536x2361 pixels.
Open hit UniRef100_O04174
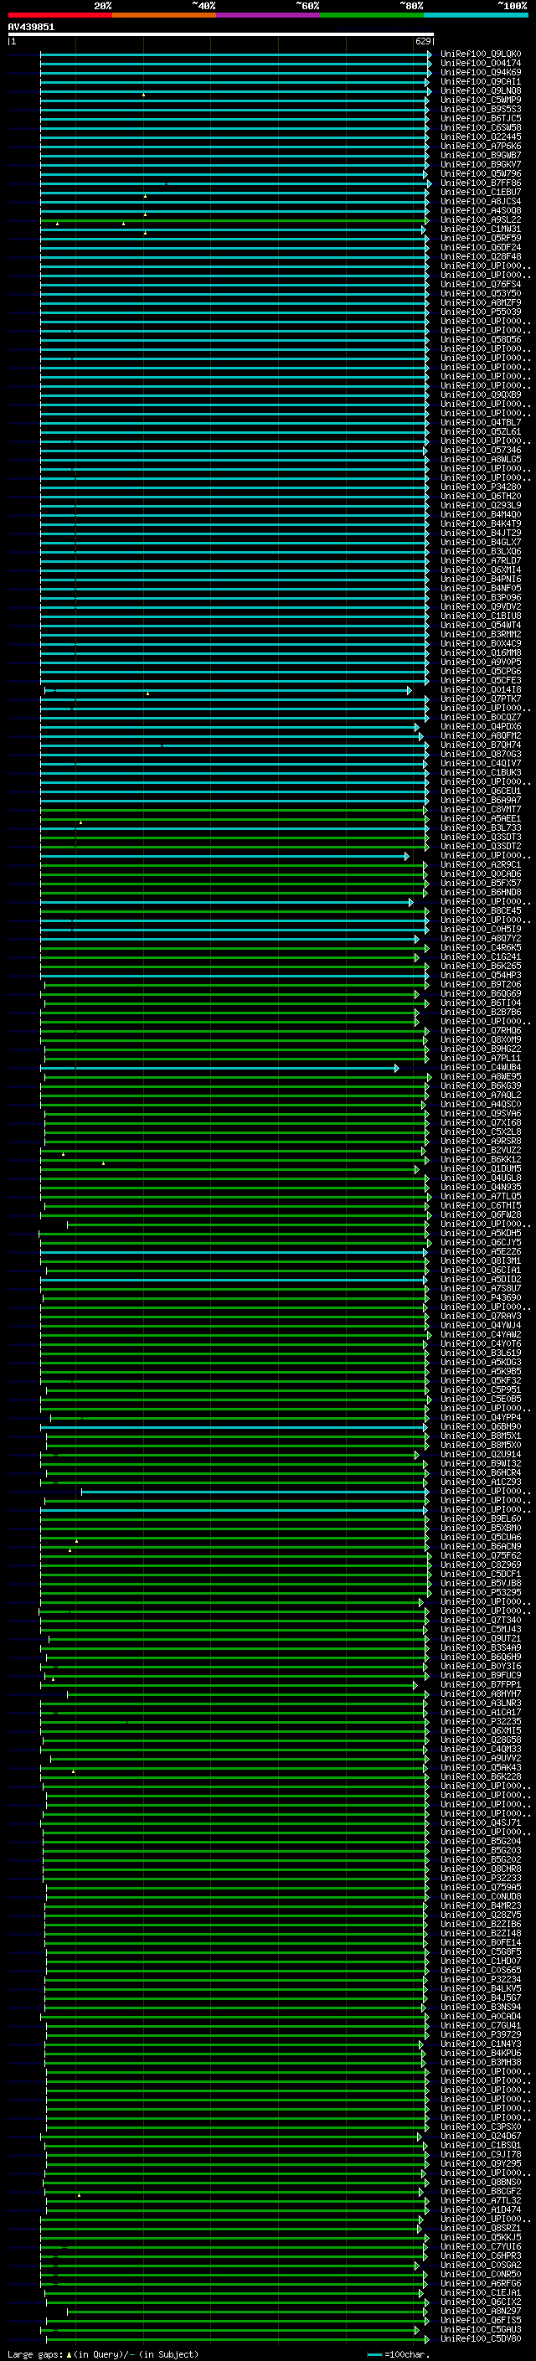coord(481,64)
